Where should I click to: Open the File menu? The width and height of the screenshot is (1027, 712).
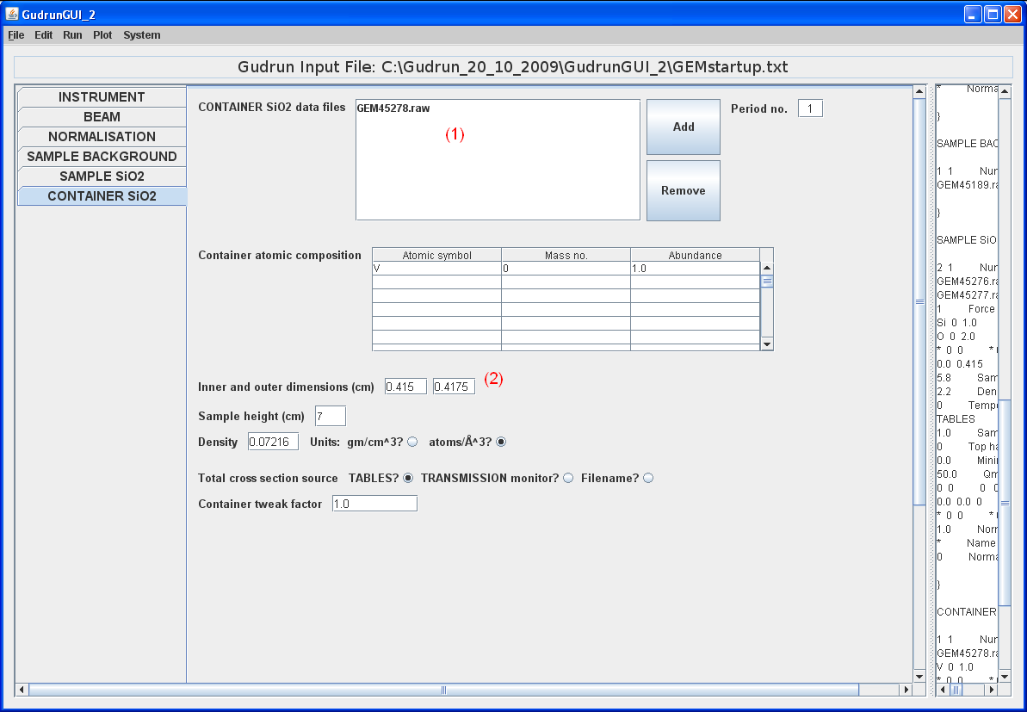pos(16,35)
